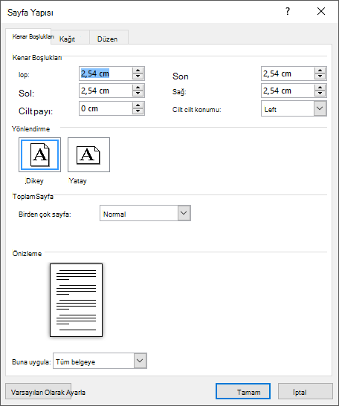Select the Yatay landscape orientation icon
The height and width of the screenshot is (406, 339).
pos(88,154)
